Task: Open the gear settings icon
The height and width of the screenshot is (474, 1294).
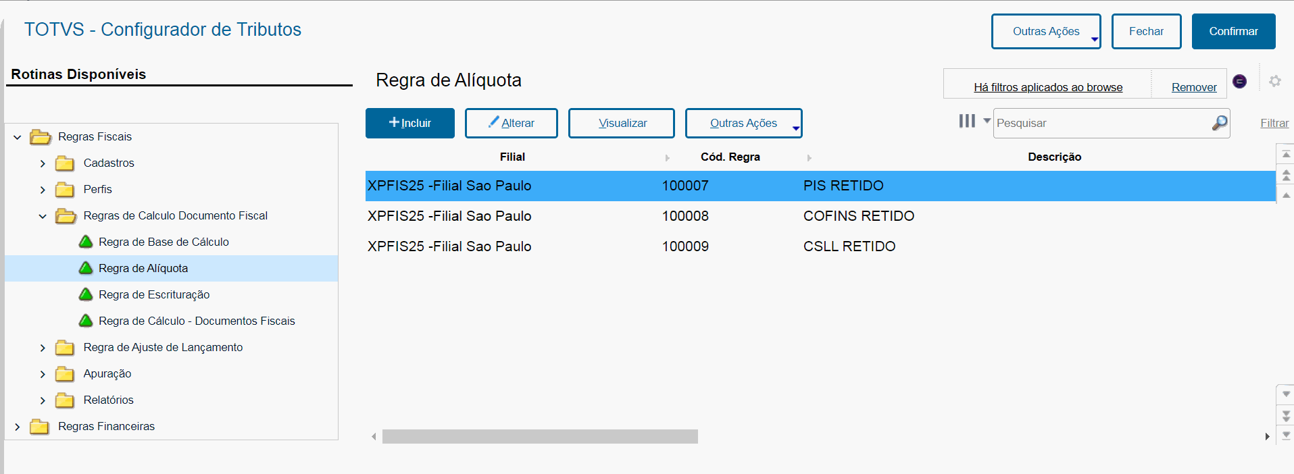Action: click(1274, 81)
